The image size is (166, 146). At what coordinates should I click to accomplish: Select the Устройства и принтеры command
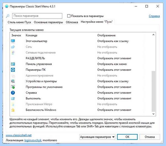coord(41,81)
